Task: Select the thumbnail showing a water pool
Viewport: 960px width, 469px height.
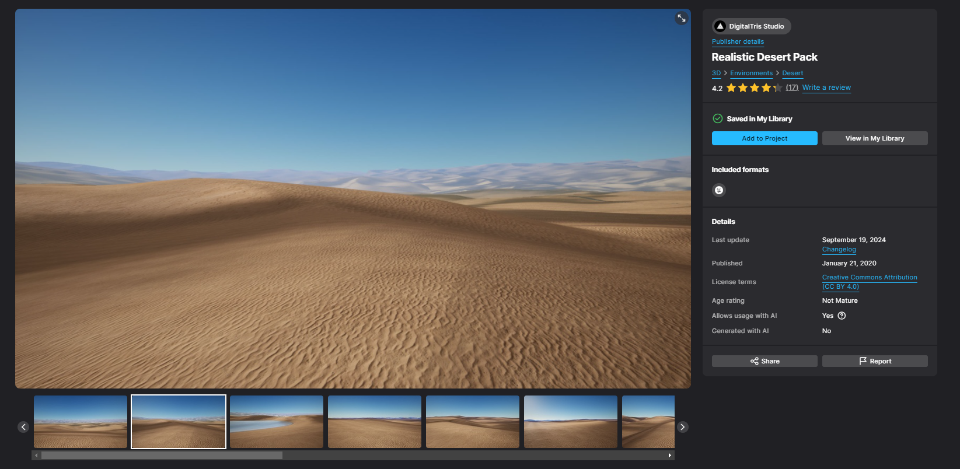Action: pyautogui.click(x=277, y=422)
